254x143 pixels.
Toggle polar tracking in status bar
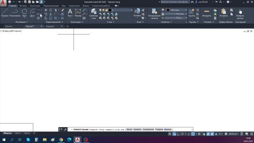point(183,134)
